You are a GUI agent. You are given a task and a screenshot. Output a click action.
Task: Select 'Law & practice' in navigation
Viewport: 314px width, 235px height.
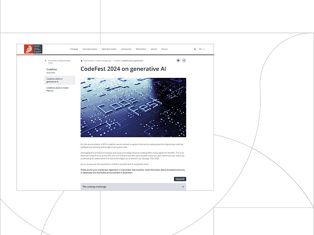[126, 49]
